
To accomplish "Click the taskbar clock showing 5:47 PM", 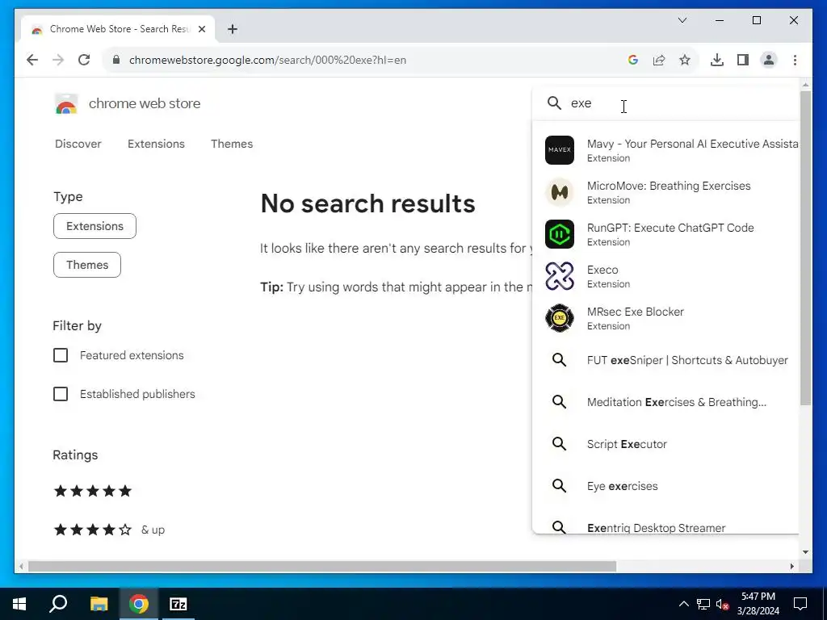I will 758,604.
